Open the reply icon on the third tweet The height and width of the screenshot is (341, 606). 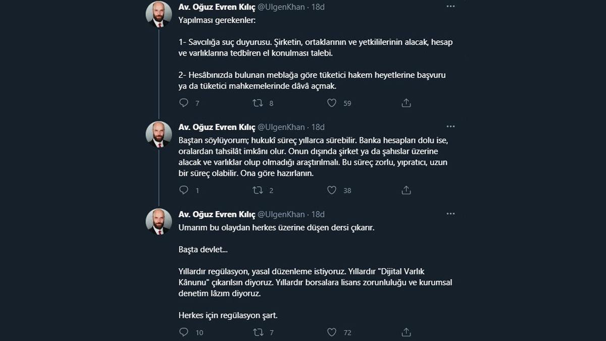(183, 332)
